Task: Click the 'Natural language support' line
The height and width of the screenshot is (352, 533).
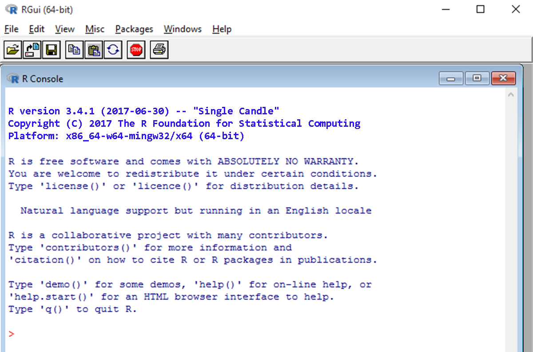Action: [x=196, y=211]
